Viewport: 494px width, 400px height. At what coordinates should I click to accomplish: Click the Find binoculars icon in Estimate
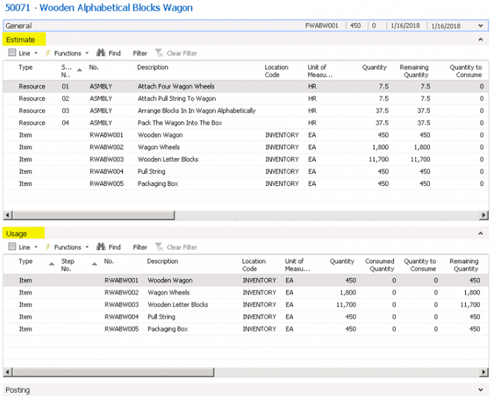tap(101, 53)
